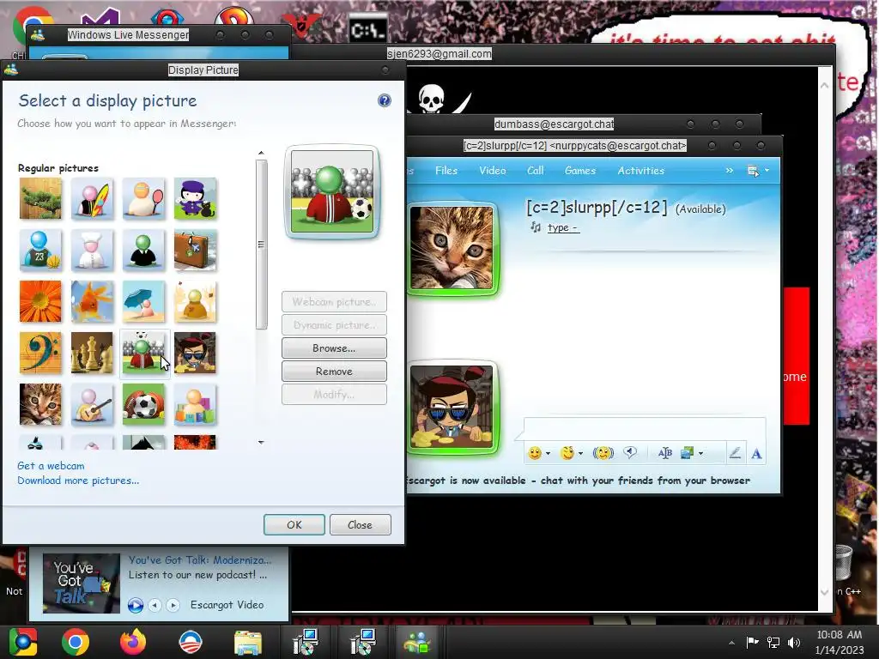Select the sunglasses cartoon guy picture
The width and height of the screenshot is (879, 659).
pyautogui.click(x=195, y=353)
